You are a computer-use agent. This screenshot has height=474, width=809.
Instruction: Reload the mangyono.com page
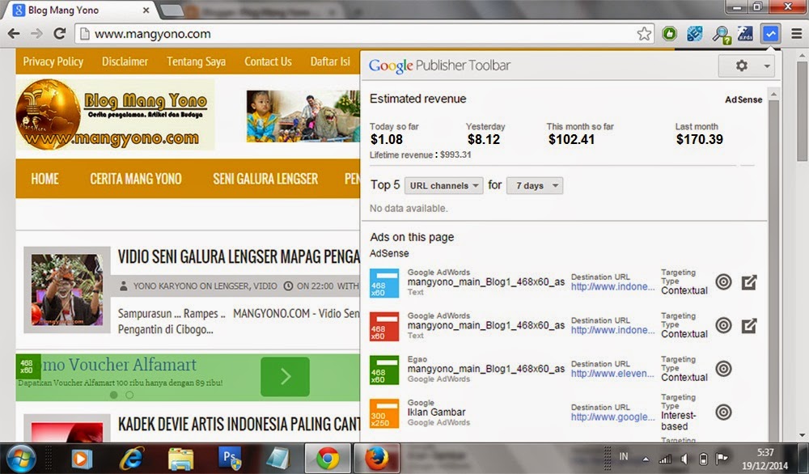click(x=60, y=34)
